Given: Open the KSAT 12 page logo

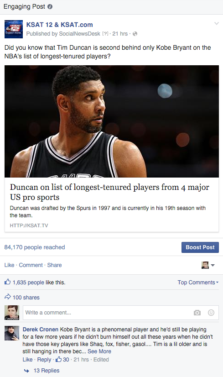Looking at the screenshot, I should click(x=14, y=29).
